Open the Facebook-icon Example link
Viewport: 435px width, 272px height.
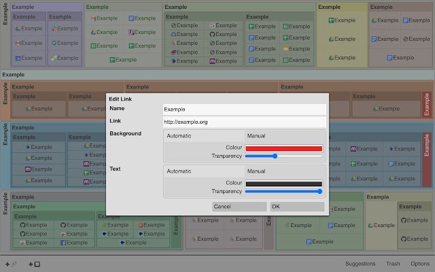(74, 243)
